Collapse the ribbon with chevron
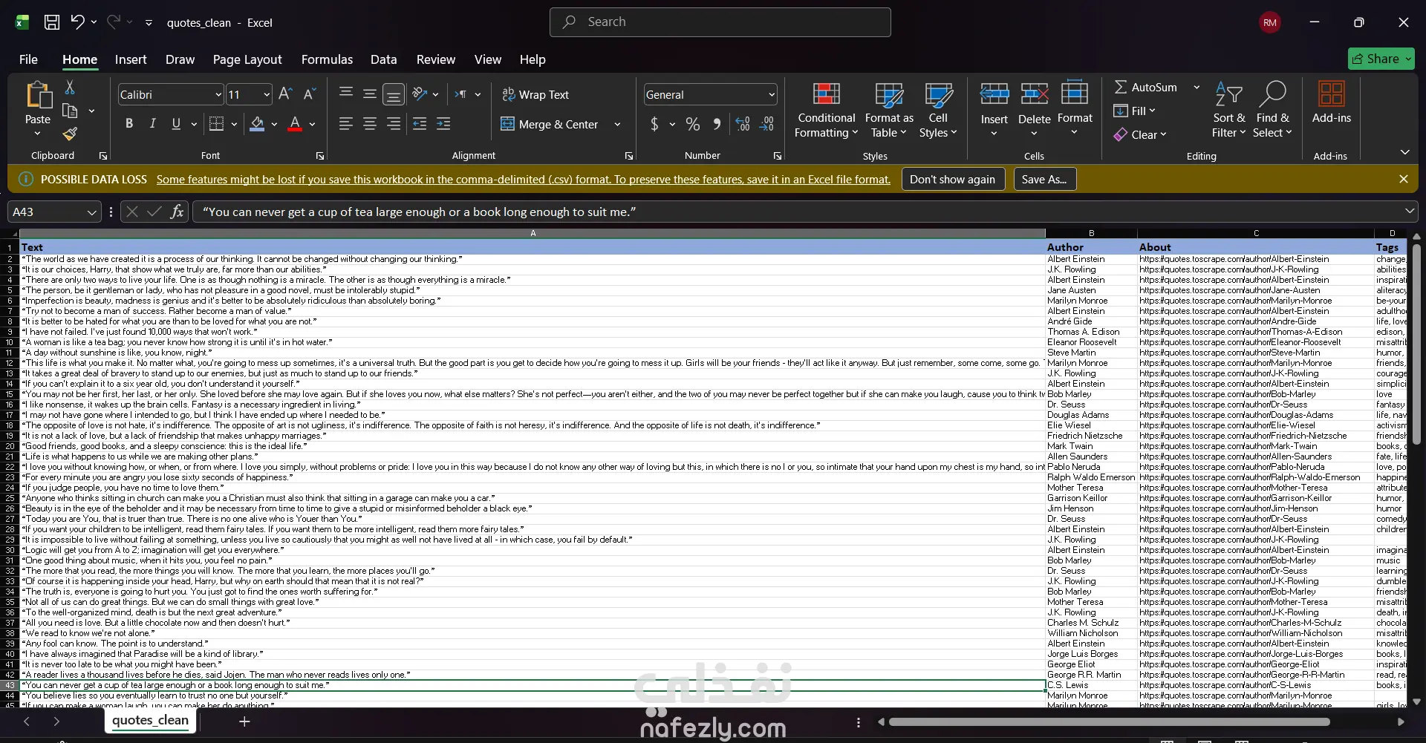This screenshot has height=743, width=1426. click(x=1404, y=152)
